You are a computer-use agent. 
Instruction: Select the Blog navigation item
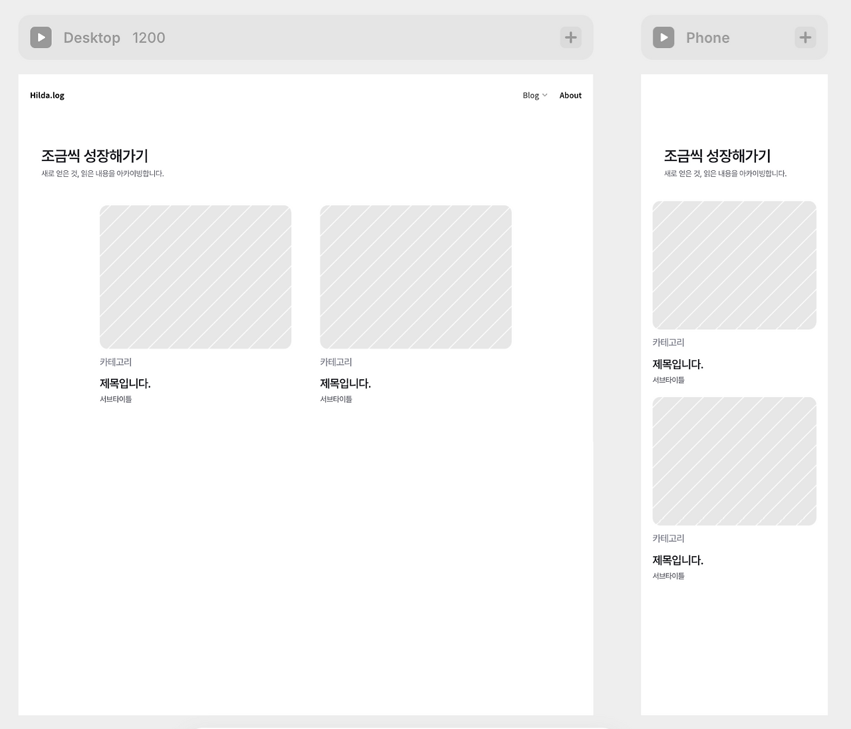530,95
